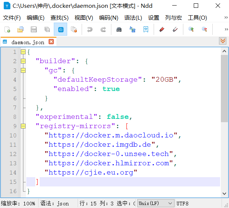Click the 行: 15 列: 3 status entry
229x208 pixels.
pos(96,203)
